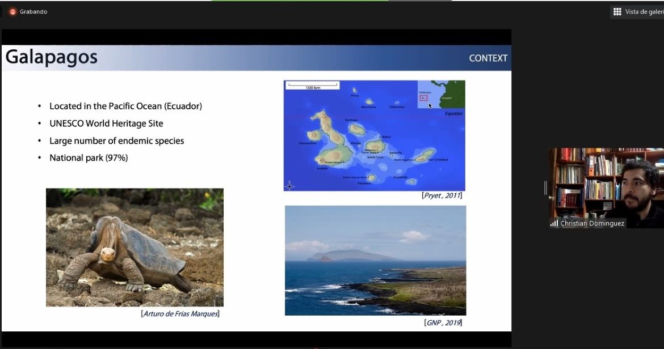Click the GNP, 2019 citation
Image resolution: width=664 pixels, height=349 pixels.
click(x=443, y=322)
